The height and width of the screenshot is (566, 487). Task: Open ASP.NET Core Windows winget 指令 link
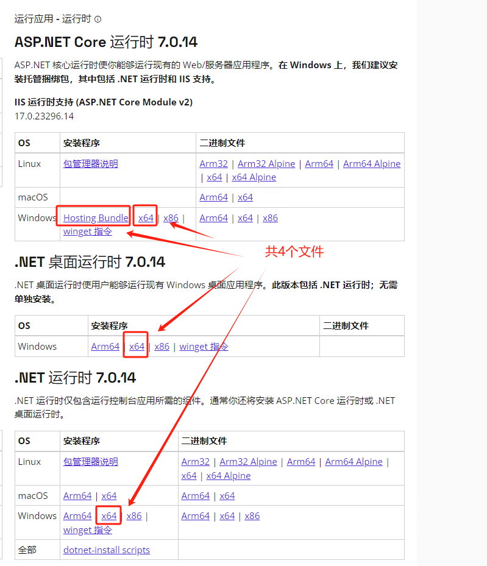[88, 232]
